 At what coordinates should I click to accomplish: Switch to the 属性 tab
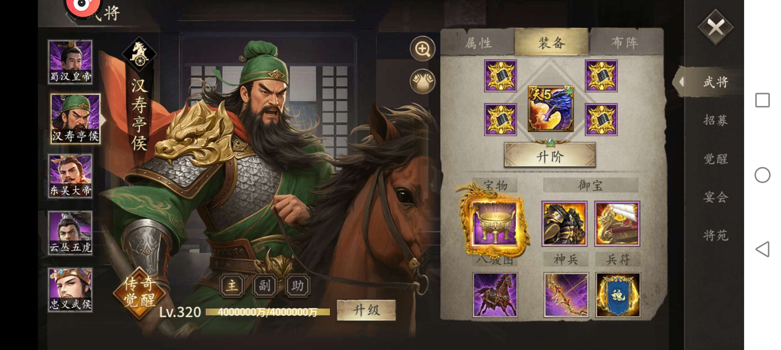point(478,42)
